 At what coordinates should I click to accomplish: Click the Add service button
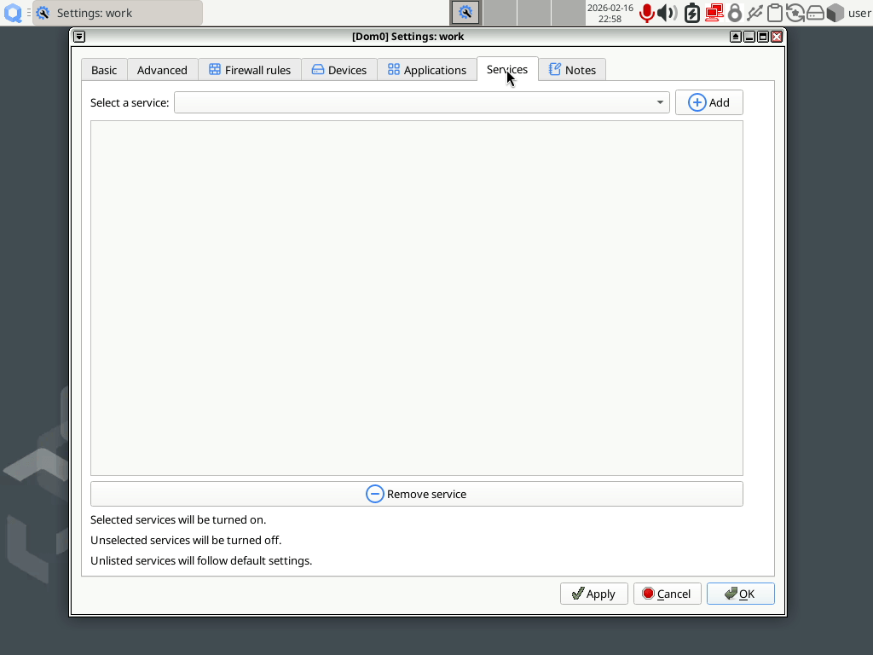pos(708,102)
